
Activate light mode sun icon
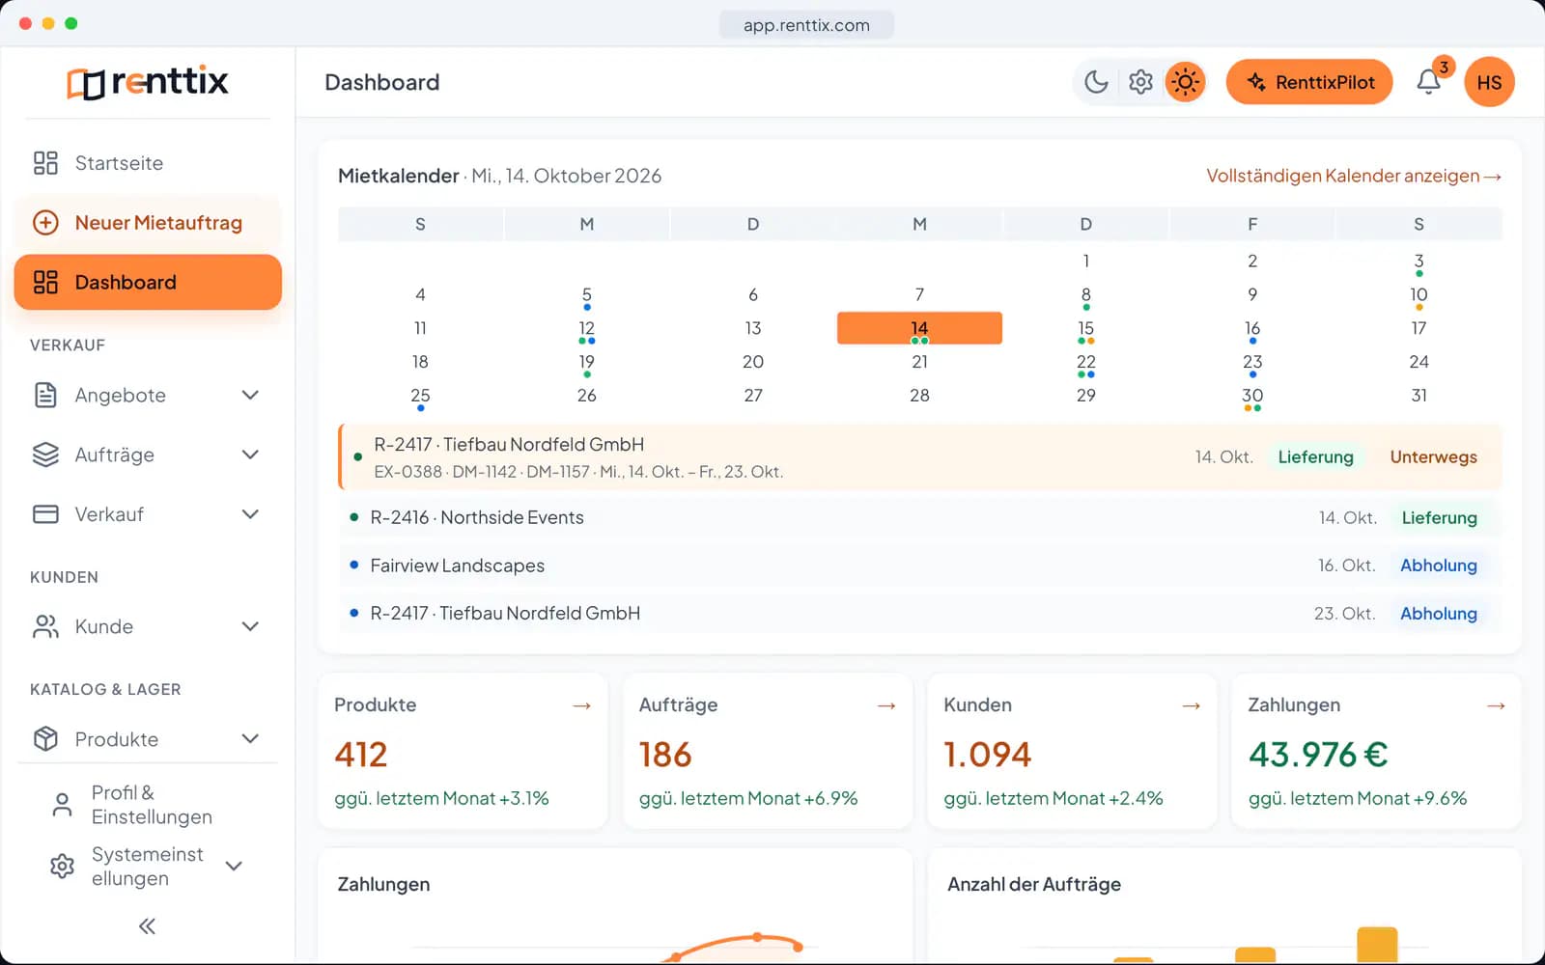pyautogui.click(x=1185, y=82)
